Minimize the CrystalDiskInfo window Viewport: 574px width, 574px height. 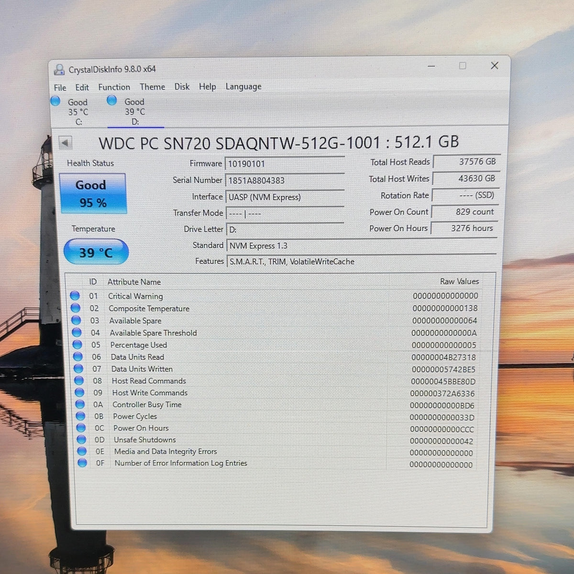pos(431,66)
